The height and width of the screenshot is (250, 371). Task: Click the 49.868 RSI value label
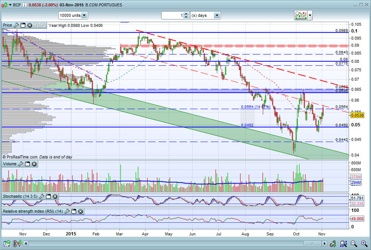click(357, 219)
